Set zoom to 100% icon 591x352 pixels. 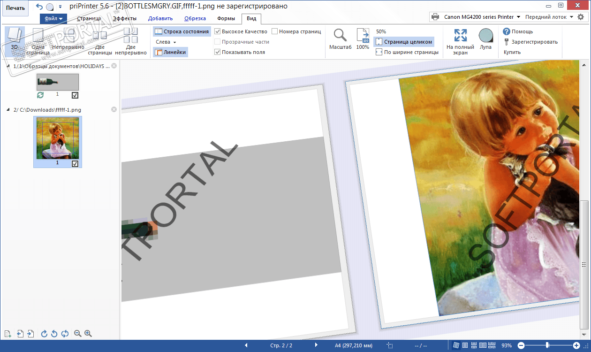pos(363,39)
